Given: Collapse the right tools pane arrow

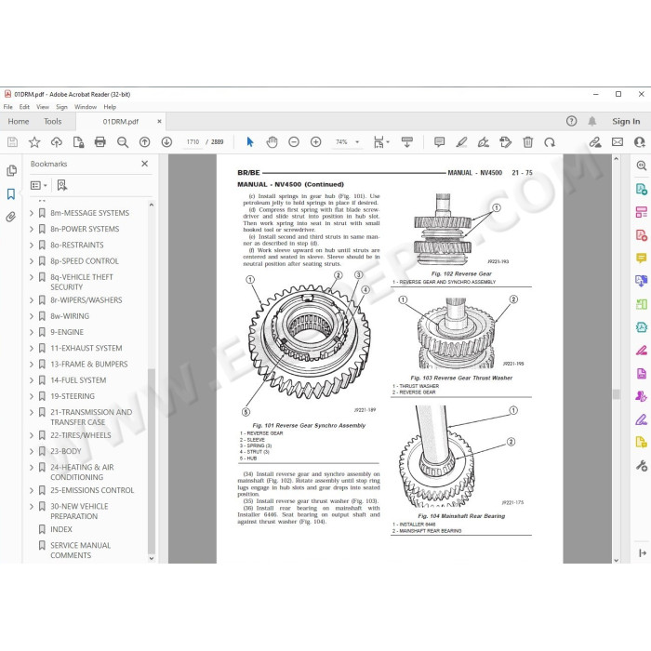Looking at the screenshot, I should [x=642, y=552].
